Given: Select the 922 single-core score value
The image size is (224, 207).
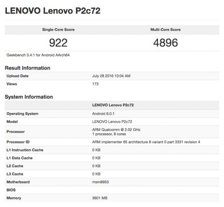Looking at the screenshot, I should (58, 43).
